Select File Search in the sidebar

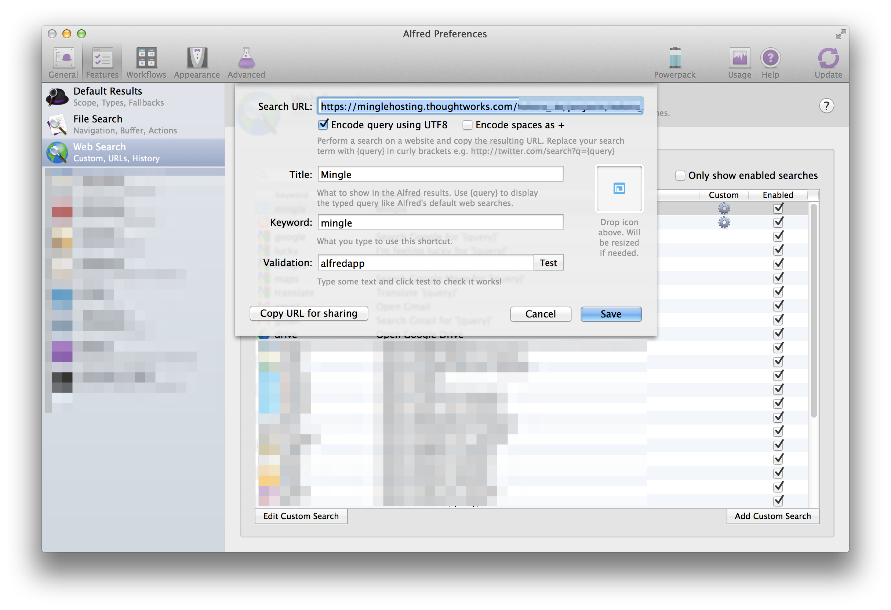tap(133, 124)
